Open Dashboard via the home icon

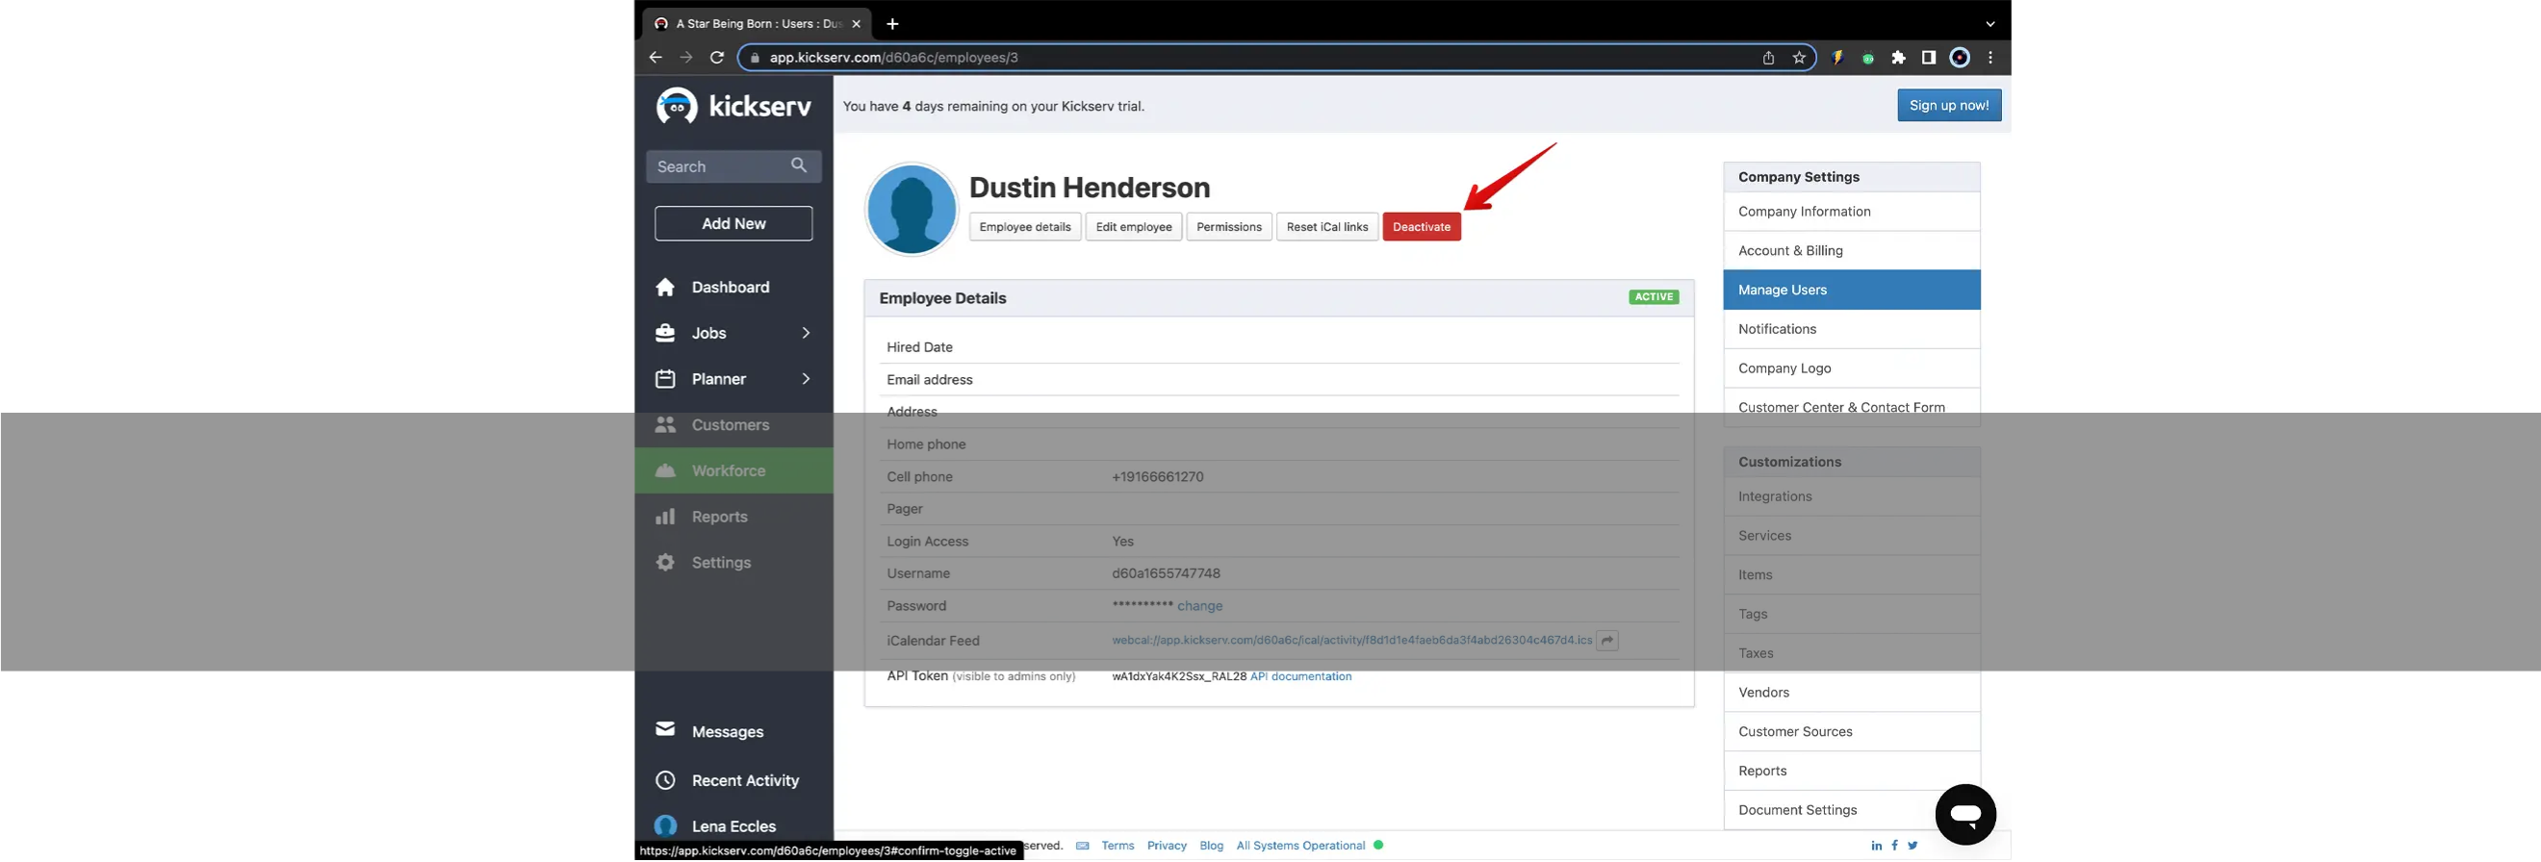(666, 287)
